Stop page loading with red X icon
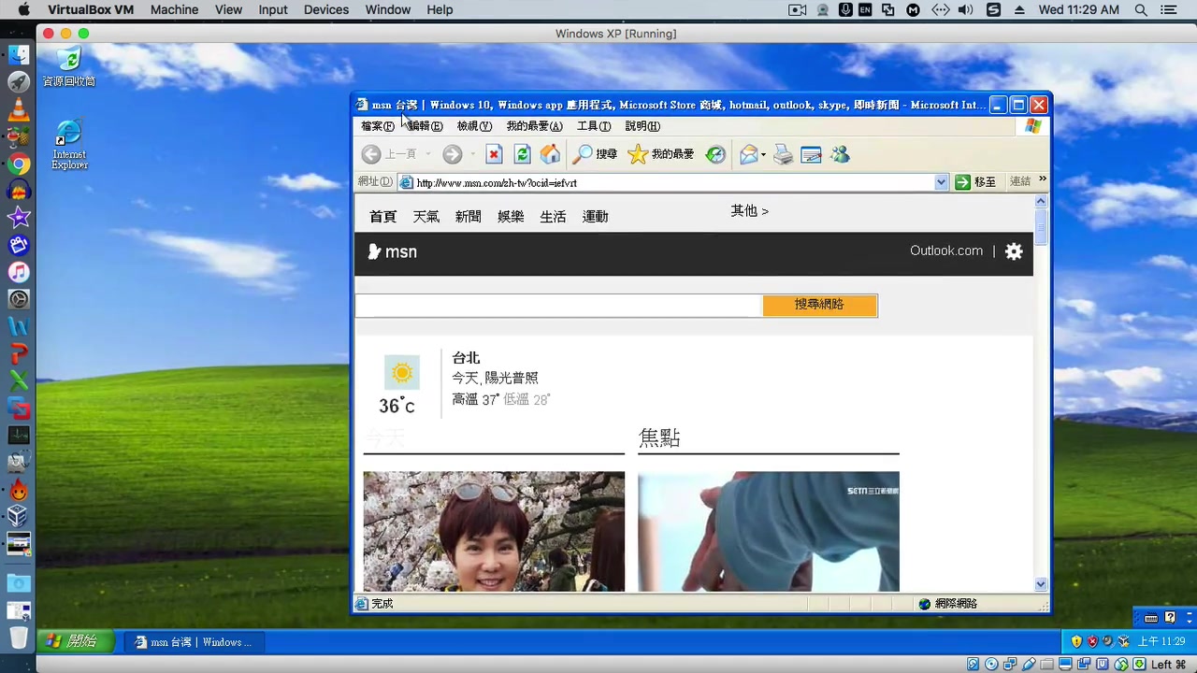Screen dimensions: 1197x673 point(494,154)
